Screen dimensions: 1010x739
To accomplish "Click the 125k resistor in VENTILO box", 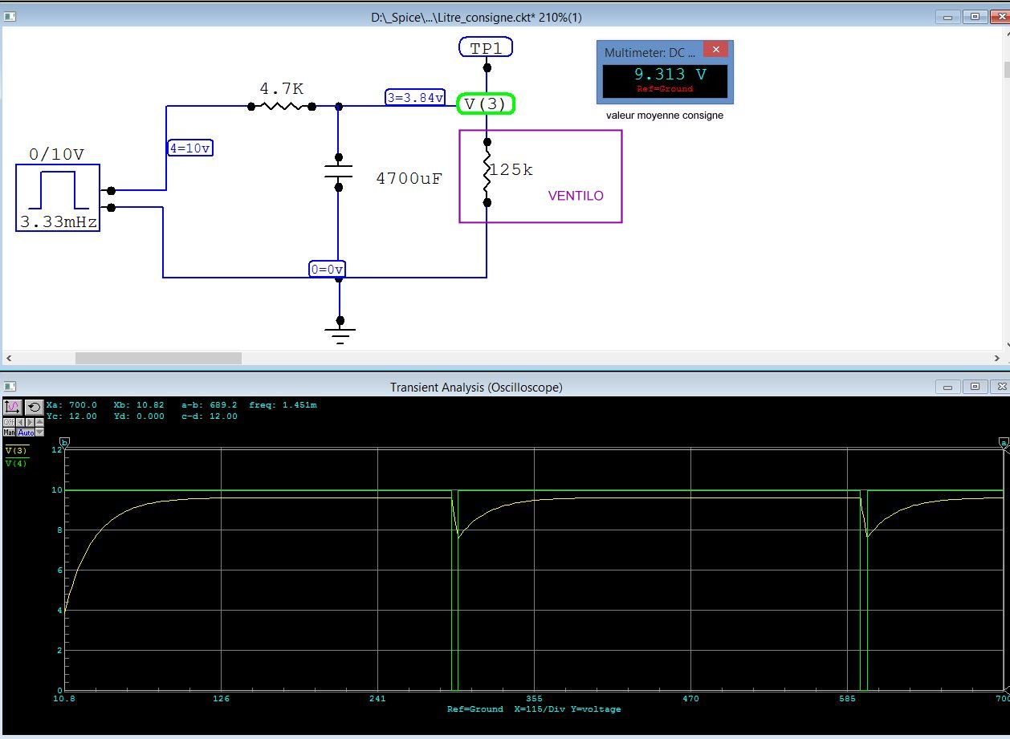I will 487,171.
